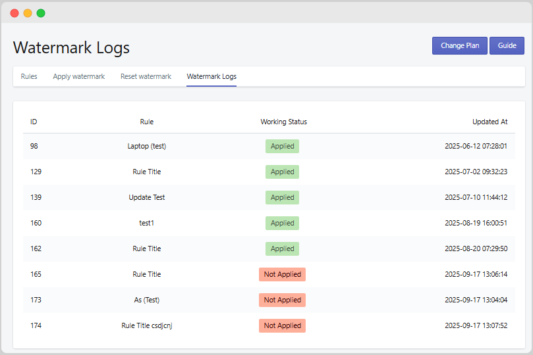Select the Update Test rule row
This screenshot has height=355, width=533.
click(147, 197)
